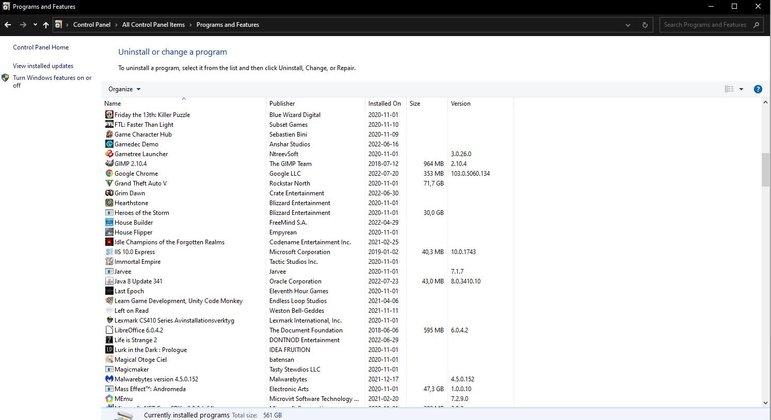
Task: Click the LibreOffice 6.0.4.2 icon
Action: [x=109, y=330]
